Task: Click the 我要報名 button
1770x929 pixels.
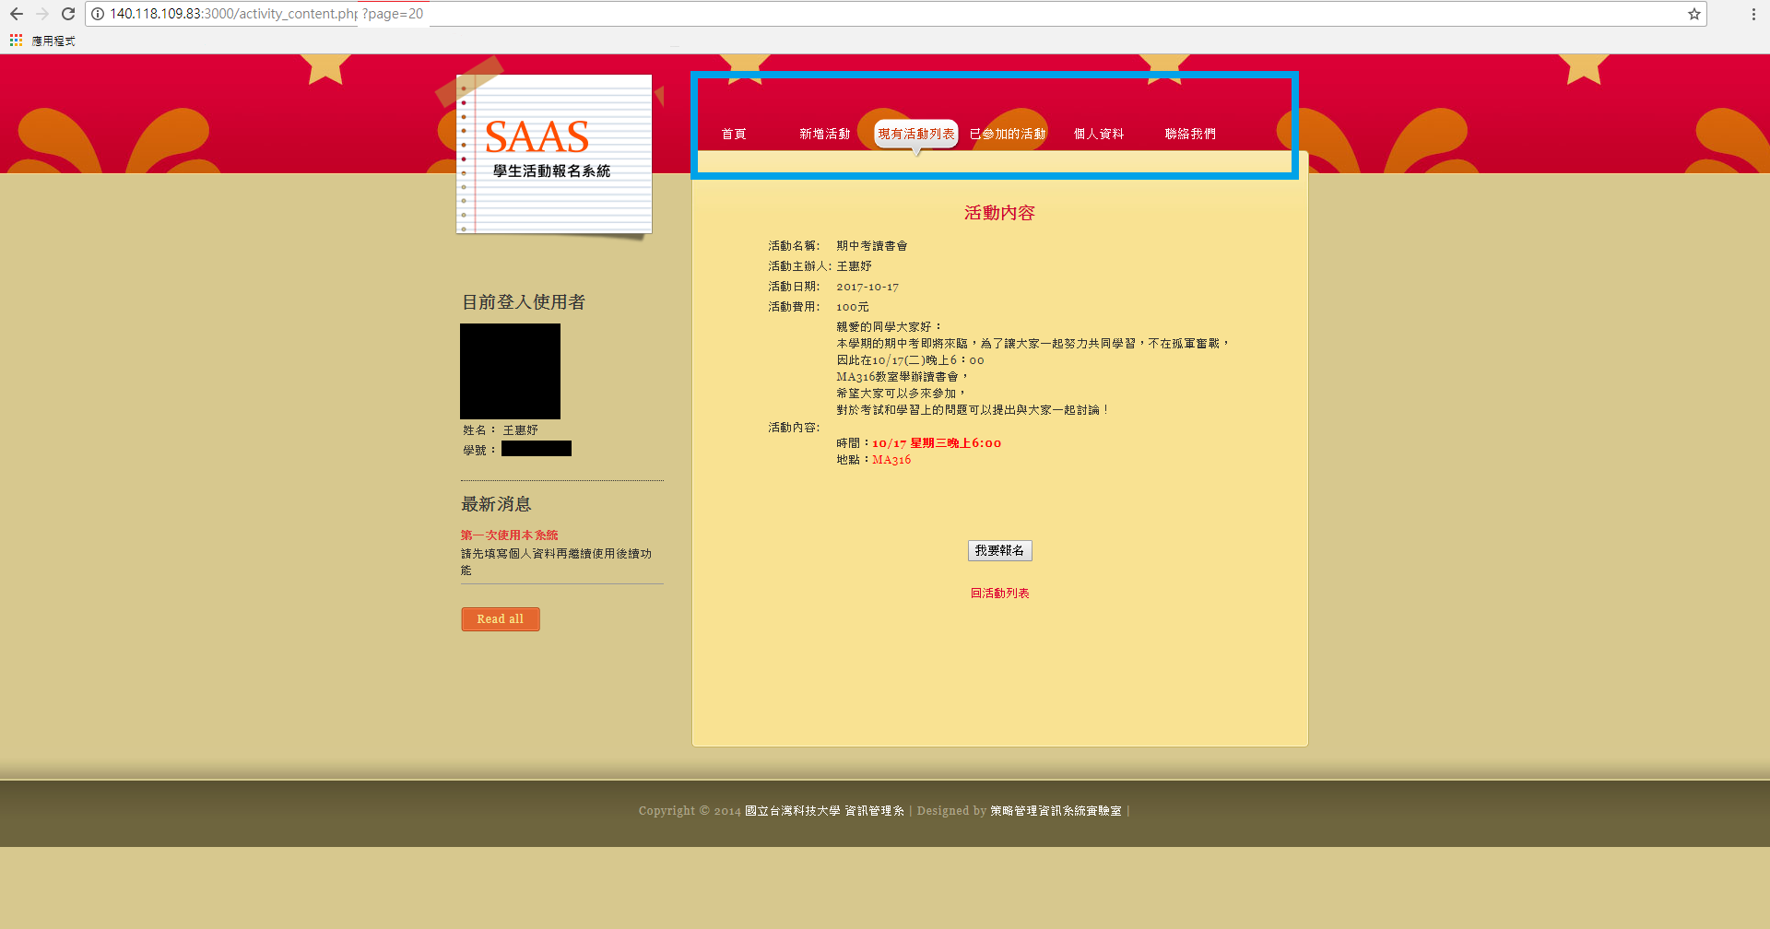Action: pos(999,550)
